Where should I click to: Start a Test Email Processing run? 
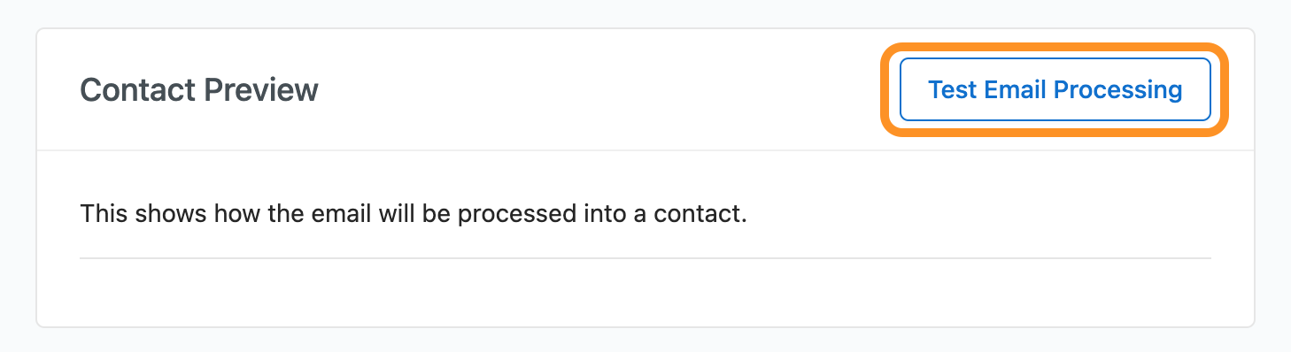pyautogui.click(x=1055, y=89)
